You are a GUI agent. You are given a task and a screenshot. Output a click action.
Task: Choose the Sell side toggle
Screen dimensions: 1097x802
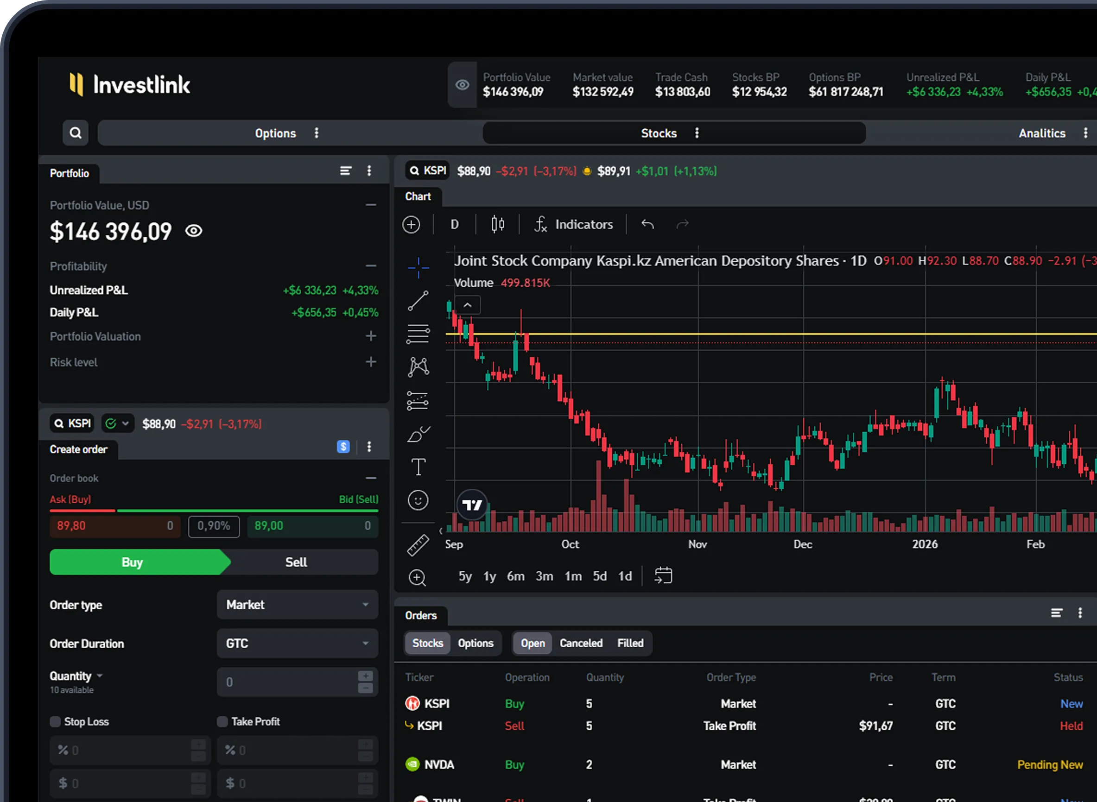click(x=296, y=562)
